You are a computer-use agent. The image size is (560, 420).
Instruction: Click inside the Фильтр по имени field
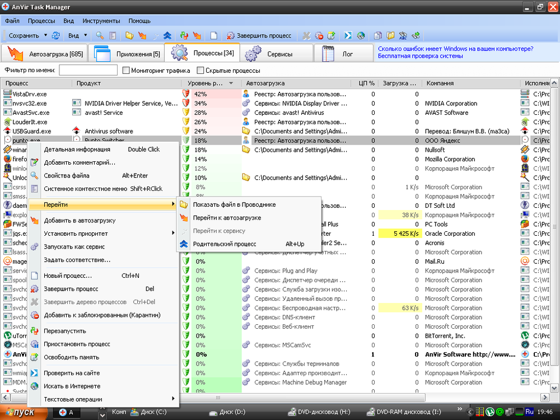tap(88, 70)
